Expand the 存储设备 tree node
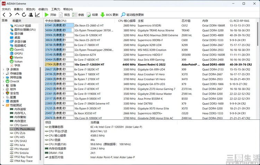260x165 pixels. [3, 73]
